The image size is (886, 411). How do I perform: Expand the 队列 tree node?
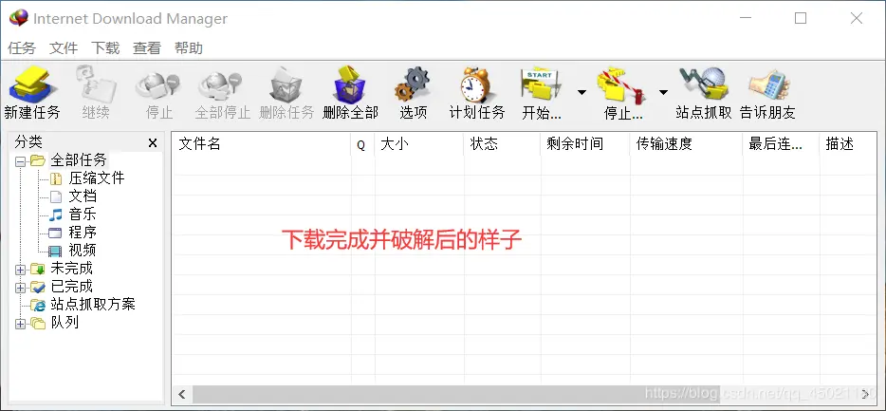pos(20,324)
